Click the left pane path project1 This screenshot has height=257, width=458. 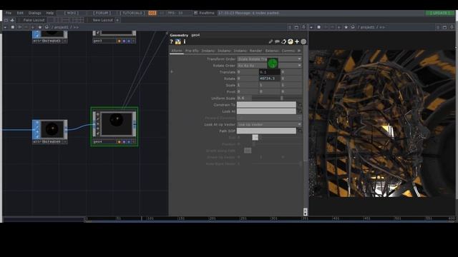(x=62, y=27)
